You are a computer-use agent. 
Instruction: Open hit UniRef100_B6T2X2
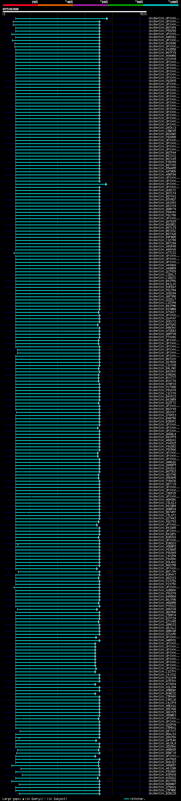162,156
